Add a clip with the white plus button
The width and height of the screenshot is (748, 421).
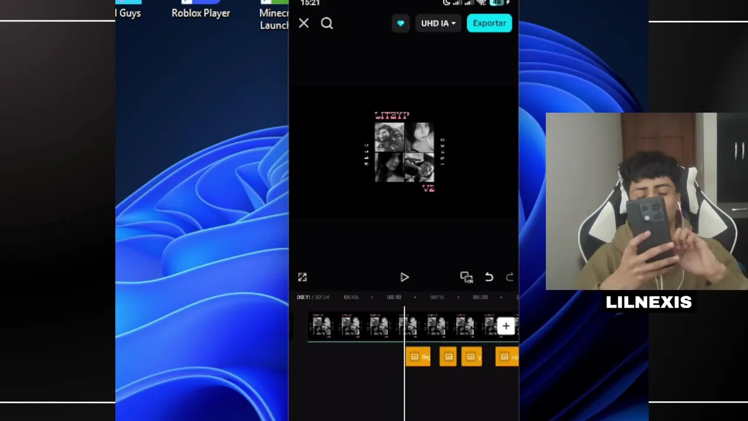click(506, 326)
